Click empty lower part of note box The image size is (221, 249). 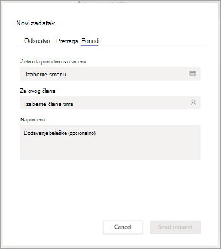(x=110, y=150)
